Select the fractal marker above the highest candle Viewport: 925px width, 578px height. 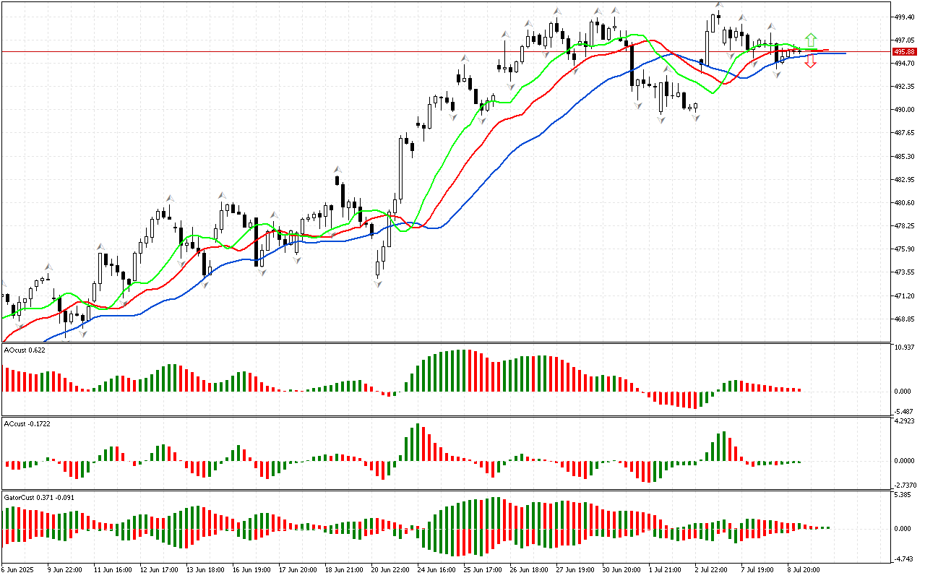click(720, 6)
